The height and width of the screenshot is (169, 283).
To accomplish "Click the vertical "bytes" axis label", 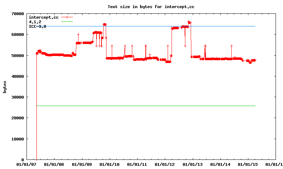I will [x=5, y=87].
